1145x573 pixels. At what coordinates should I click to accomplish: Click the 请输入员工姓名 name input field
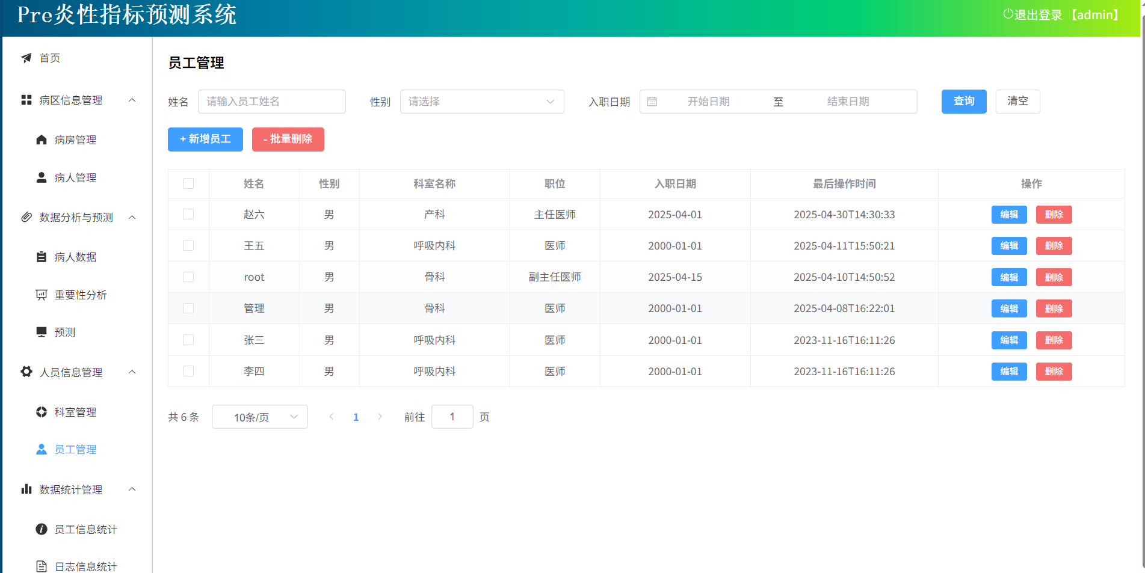[x=271, y=102]
